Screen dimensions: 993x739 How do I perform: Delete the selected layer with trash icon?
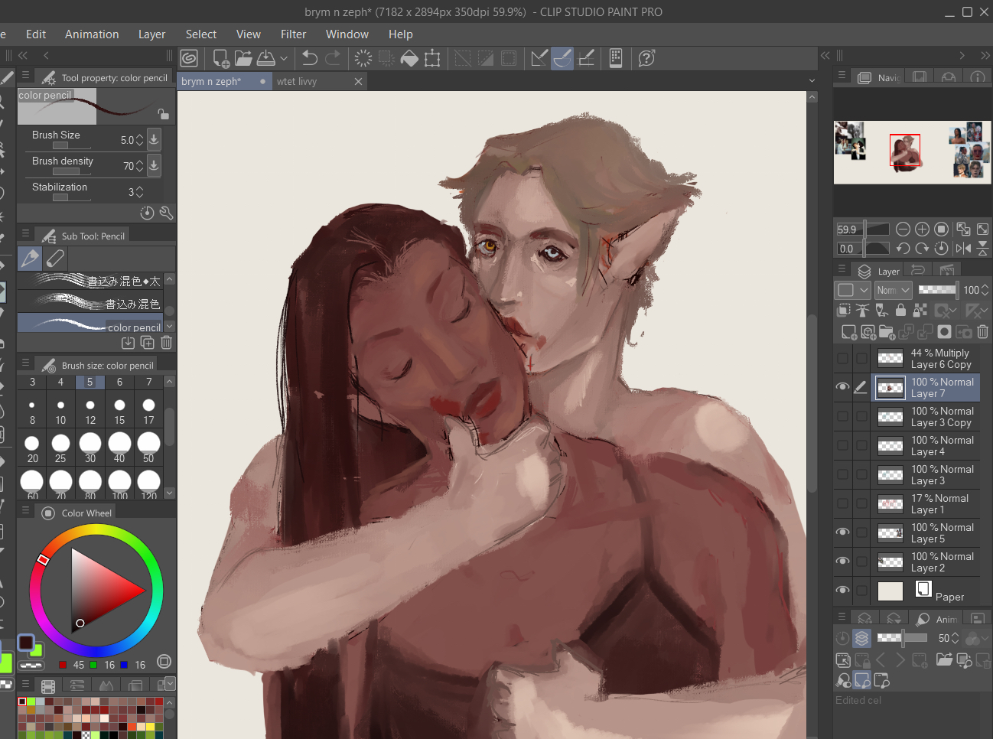point(982,332)
